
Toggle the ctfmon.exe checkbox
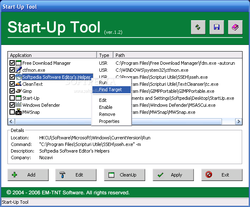pyautogui.click(x=12, y=70)
